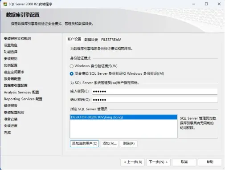Click 实例配置 step in sidebar
225x170 pixels.
tap(11, 65)
